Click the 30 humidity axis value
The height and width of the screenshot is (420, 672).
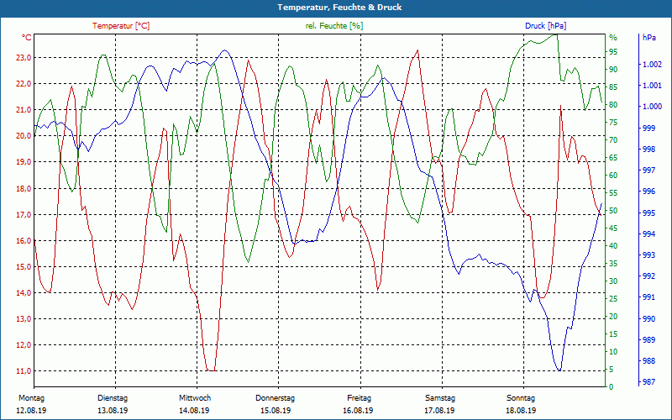[x=613, y=281]
